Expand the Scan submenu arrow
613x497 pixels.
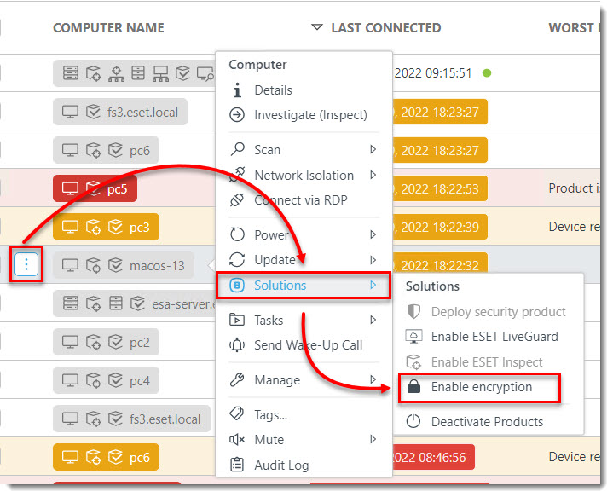coord(373,149)
